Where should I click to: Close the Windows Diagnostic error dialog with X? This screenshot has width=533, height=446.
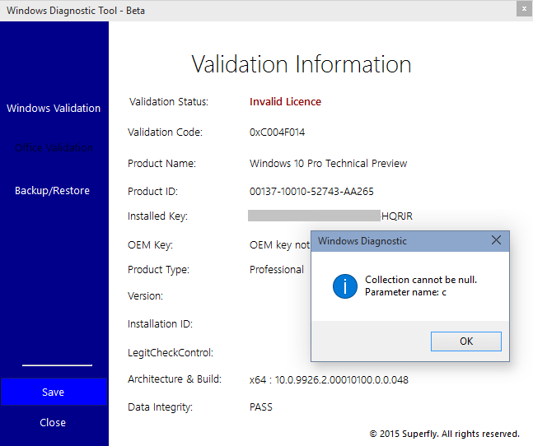(496, 241)
